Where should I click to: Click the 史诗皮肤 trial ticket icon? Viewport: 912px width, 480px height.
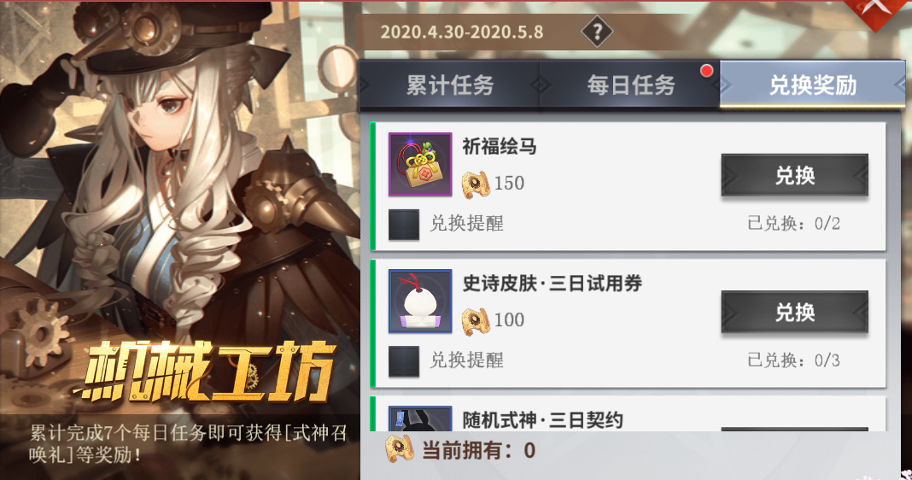420,301
